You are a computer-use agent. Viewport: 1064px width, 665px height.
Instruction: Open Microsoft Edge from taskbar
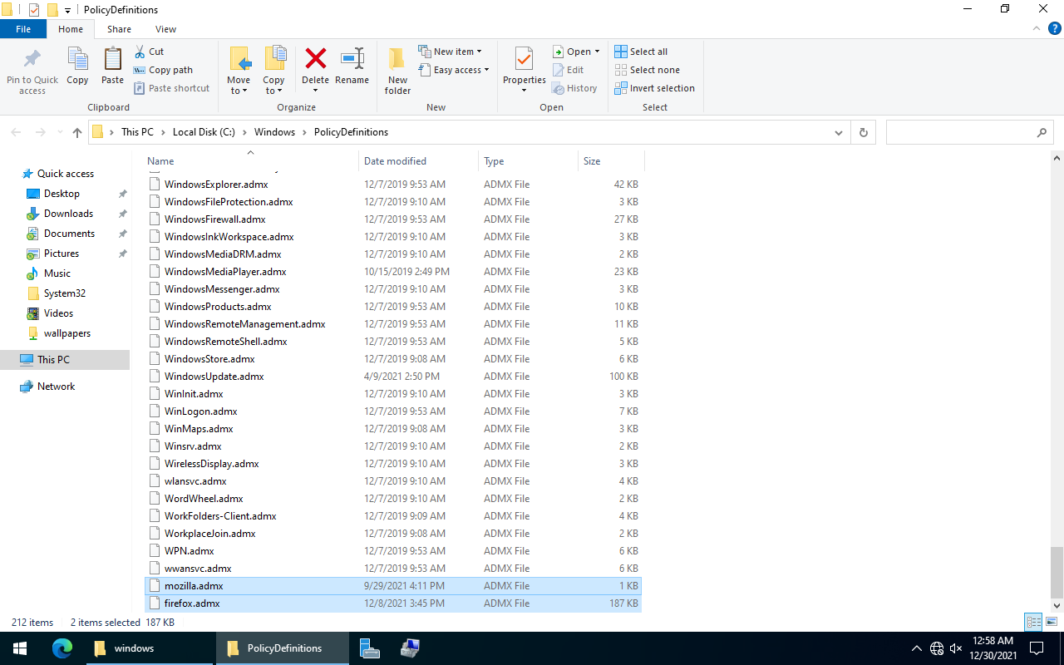coord(62,648)
